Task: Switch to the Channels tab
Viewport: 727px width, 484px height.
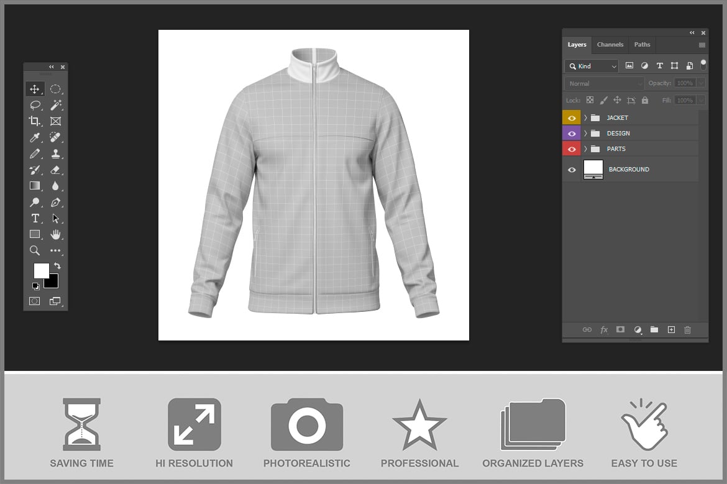Action: [610, 45]
